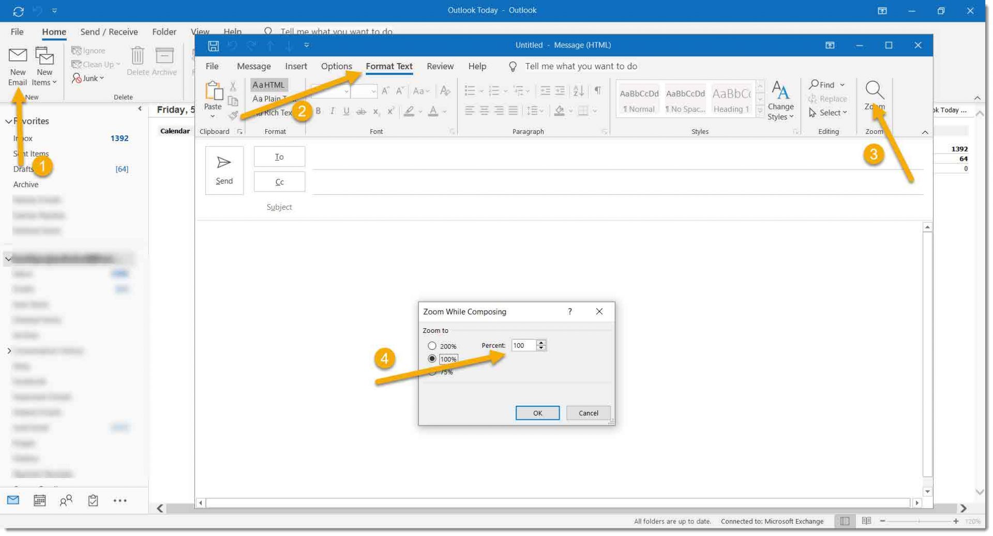Click the To button
Viewport: 993px width, 536px height.
click(x=279, y=157)
